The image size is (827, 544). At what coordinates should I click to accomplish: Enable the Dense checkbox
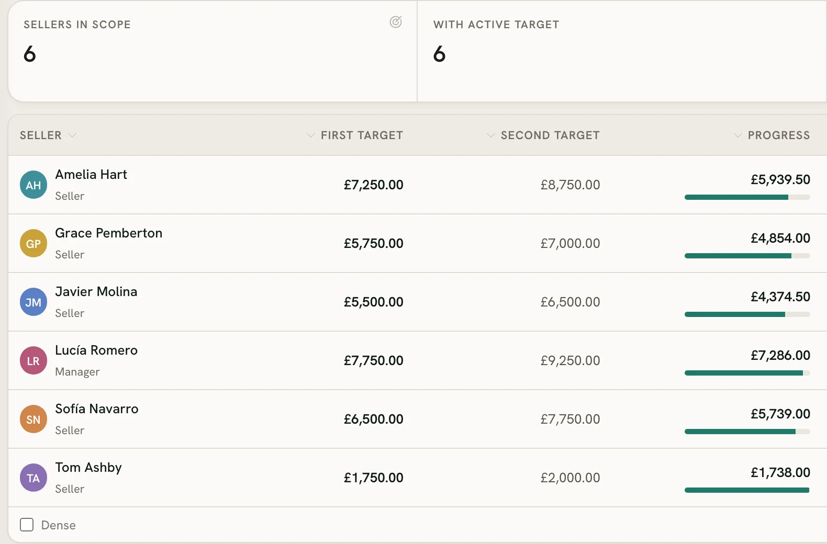click(x=27, y=525)
